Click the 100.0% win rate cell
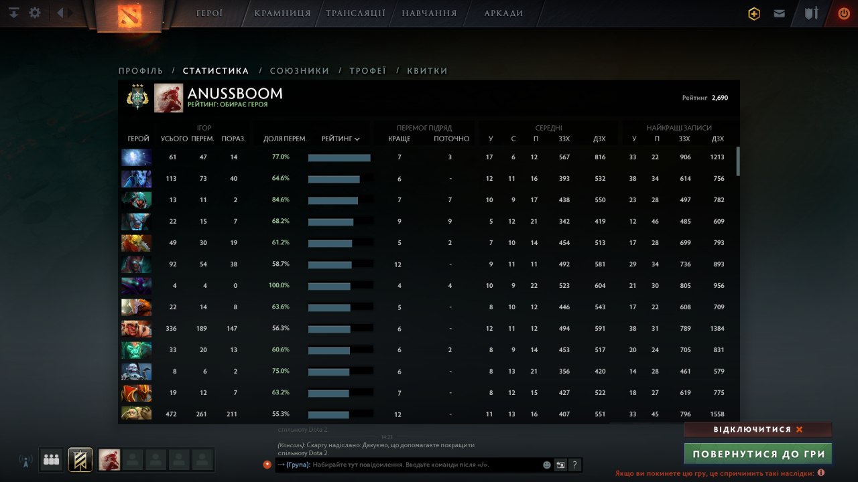858x482 pixels. (x=280, y=285)
